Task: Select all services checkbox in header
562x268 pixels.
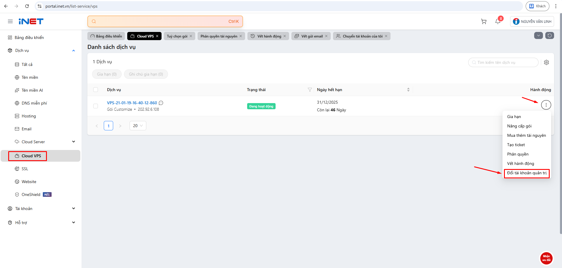Action: click(x=96, y=90)
